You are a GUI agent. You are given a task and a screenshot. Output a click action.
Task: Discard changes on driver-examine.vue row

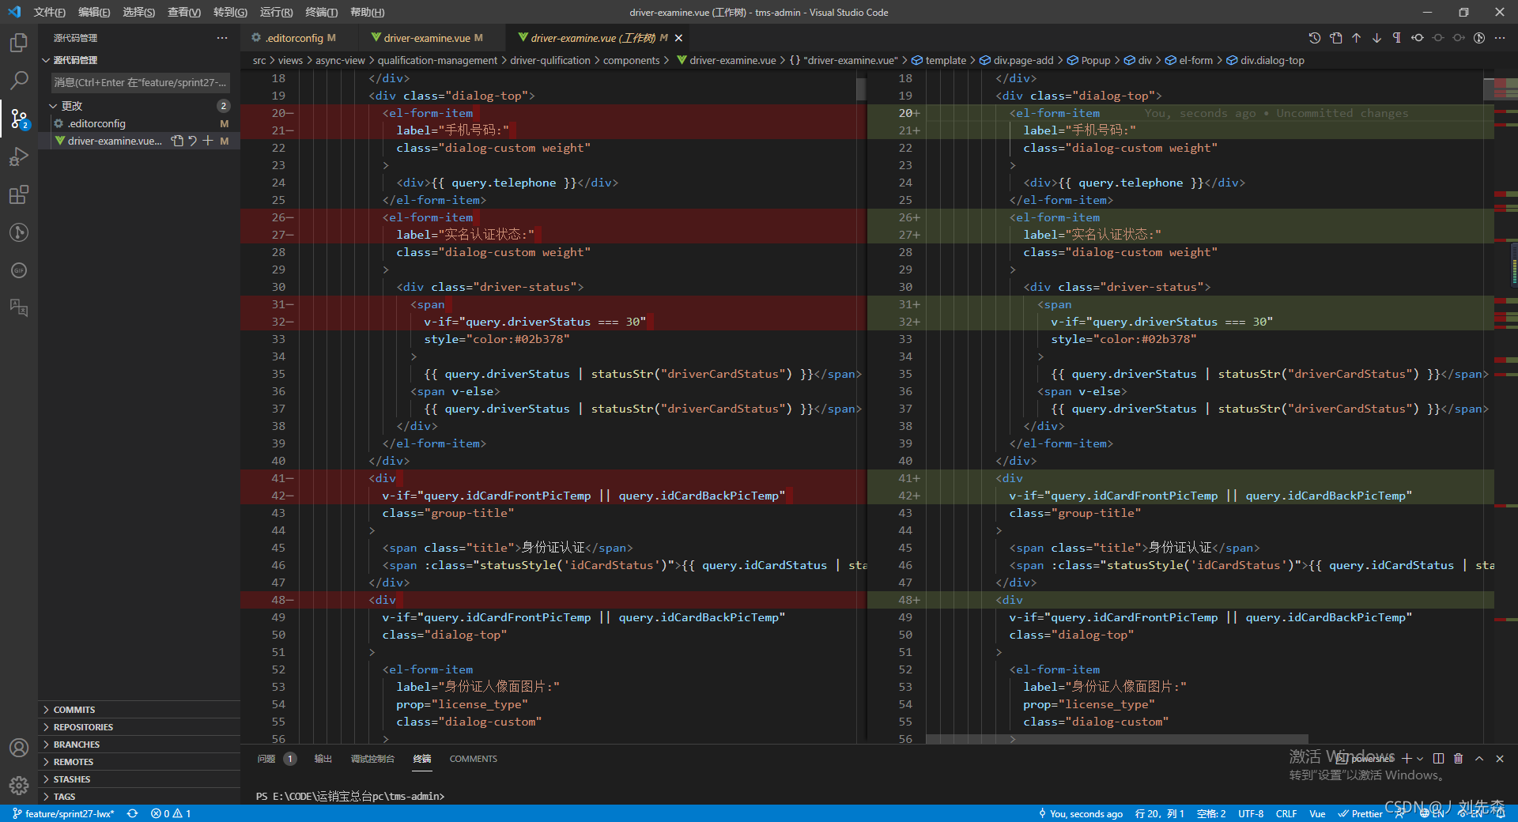192,141
